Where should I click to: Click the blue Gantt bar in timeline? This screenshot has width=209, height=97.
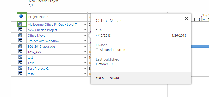[x=200, y=46]
